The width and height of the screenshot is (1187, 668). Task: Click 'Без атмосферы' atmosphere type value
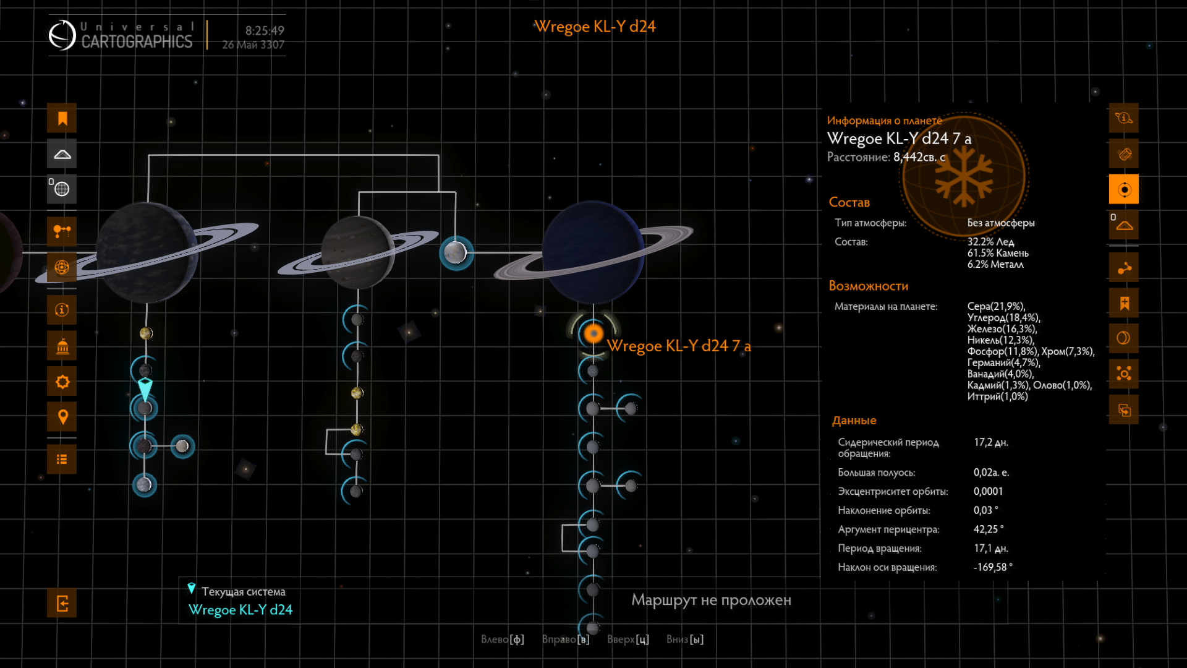click(1001, 223)
